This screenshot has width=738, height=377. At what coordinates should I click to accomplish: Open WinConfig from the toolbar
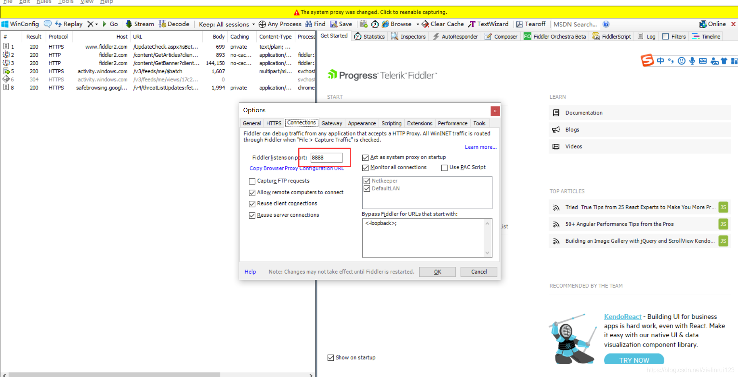tap(20, 24)
